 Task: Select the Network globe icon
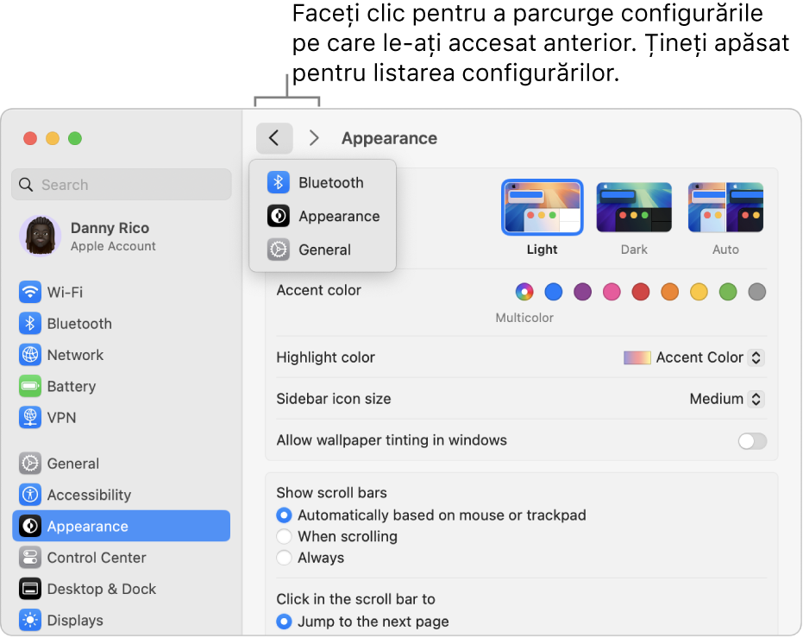coord(30,355)
